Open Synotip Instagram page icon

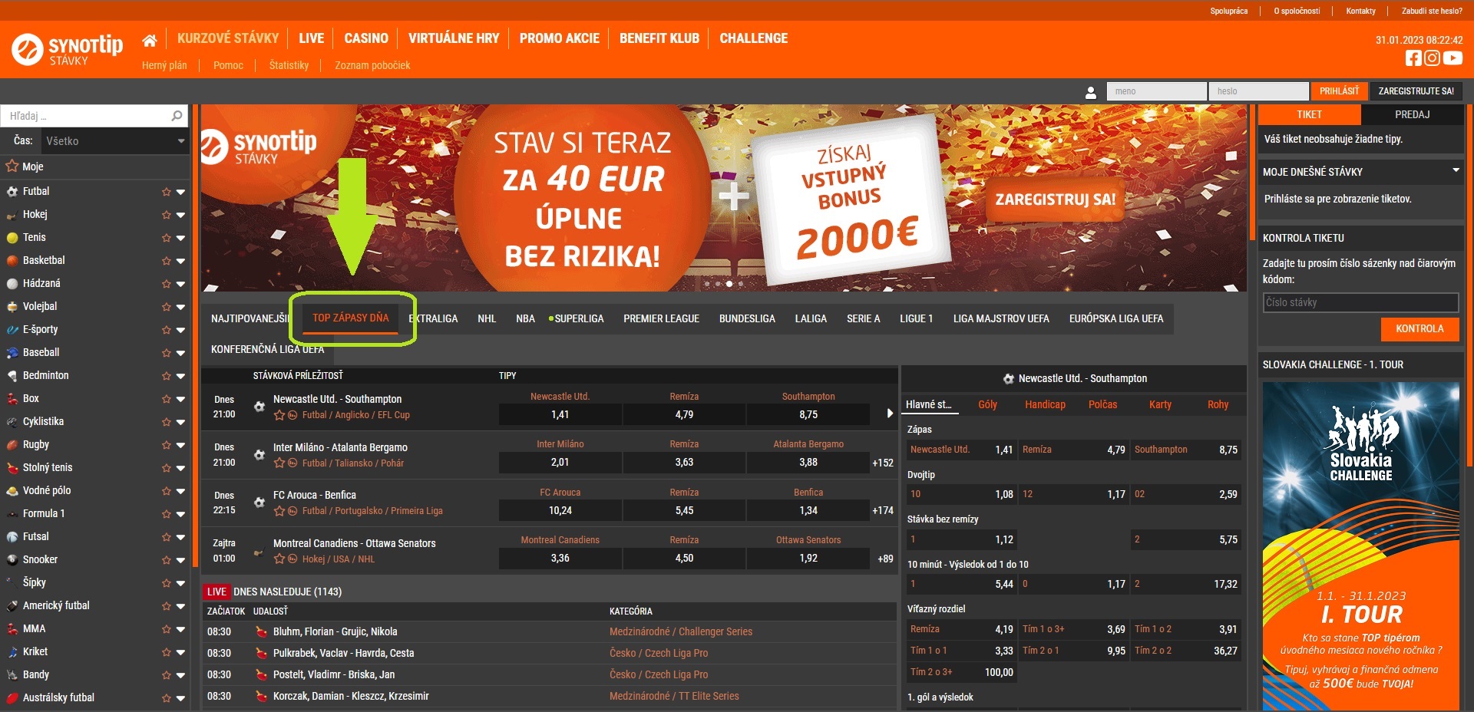coord(1432,58)
